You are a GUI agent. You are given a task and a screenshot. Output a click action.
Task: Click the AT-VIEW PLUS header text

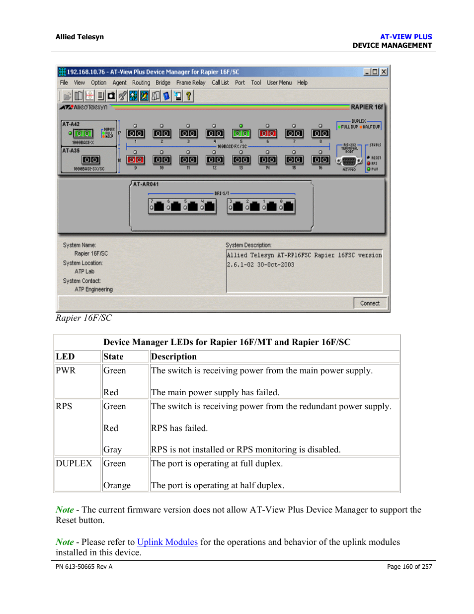coord(406,37)
